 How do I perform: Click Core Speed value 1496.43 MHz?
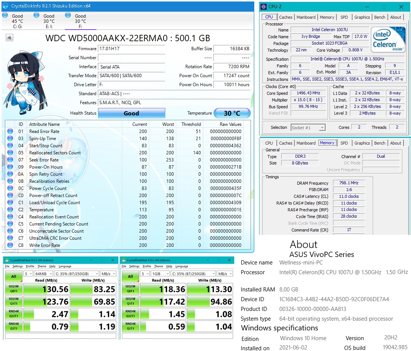click(308, 93)
